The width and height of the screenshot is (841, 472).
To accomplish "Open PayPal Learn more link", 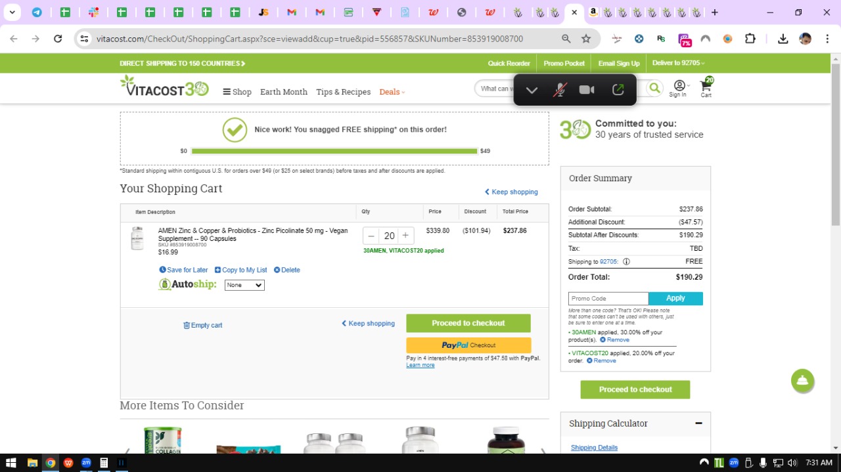I will (420, 365).
